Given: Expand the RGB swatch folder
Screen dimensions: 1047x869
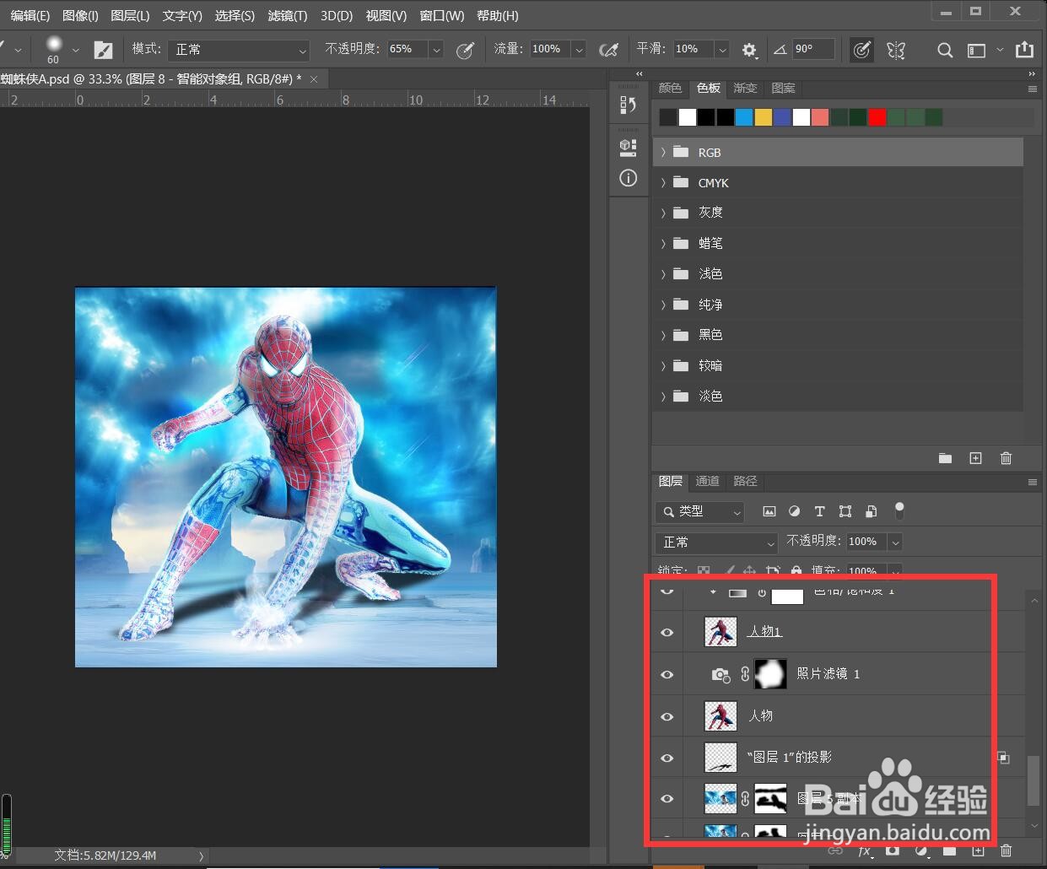Looking at the screenshot, I should click(664, 153).
